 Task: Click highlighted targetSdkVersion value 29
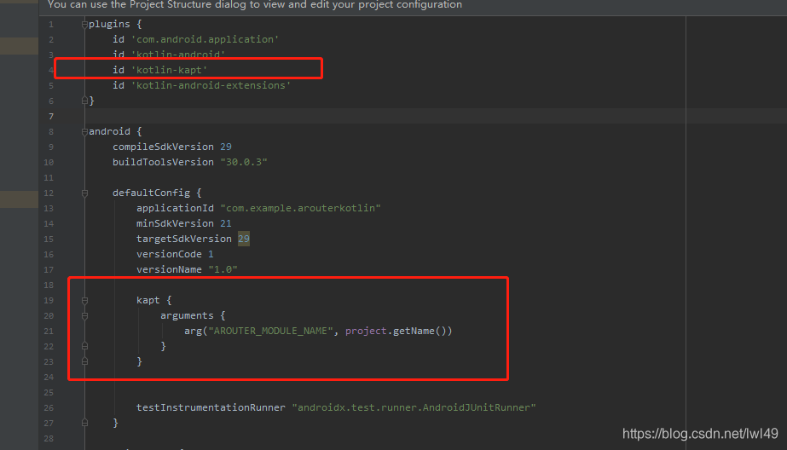(x=243, y=239)
